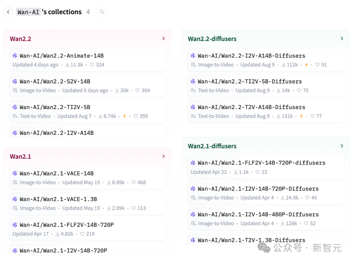Open the Wan2.1-diffusers collection title
Screen dimensions: 353x262
coord(212,146)
